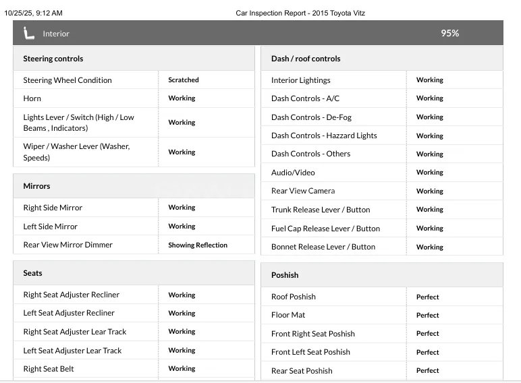
Task: Select the Rear View Camera label
Action: [x=303, y=191]
